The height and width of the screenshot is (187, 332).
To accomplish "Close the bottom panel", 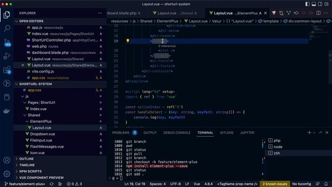I will [x=327, y=132].
